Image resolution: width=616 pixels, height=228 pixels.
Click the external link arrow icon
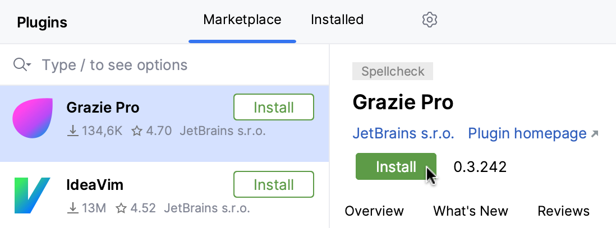pos(595,134)
